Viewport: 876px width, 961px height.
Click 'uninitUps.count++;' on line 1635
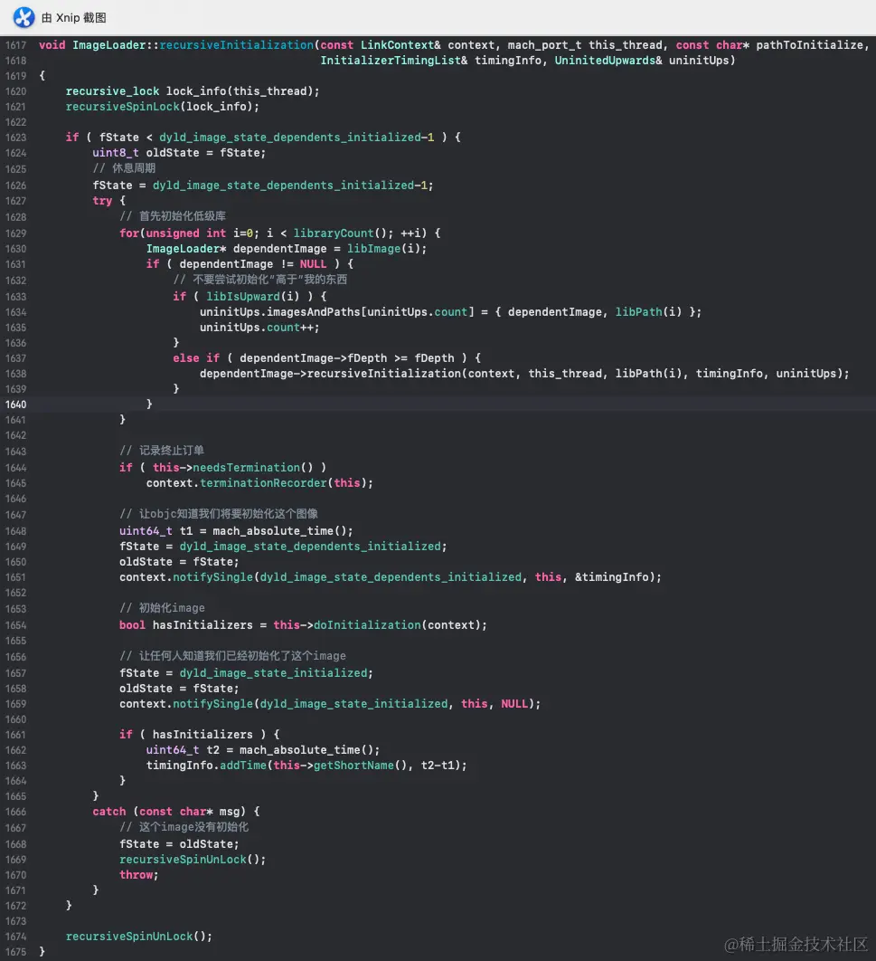[259, 328]
